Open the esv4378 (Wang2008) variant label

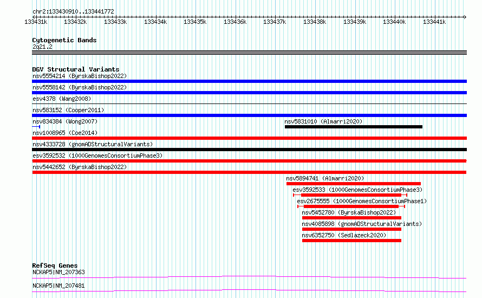click(x=62, y=99)
